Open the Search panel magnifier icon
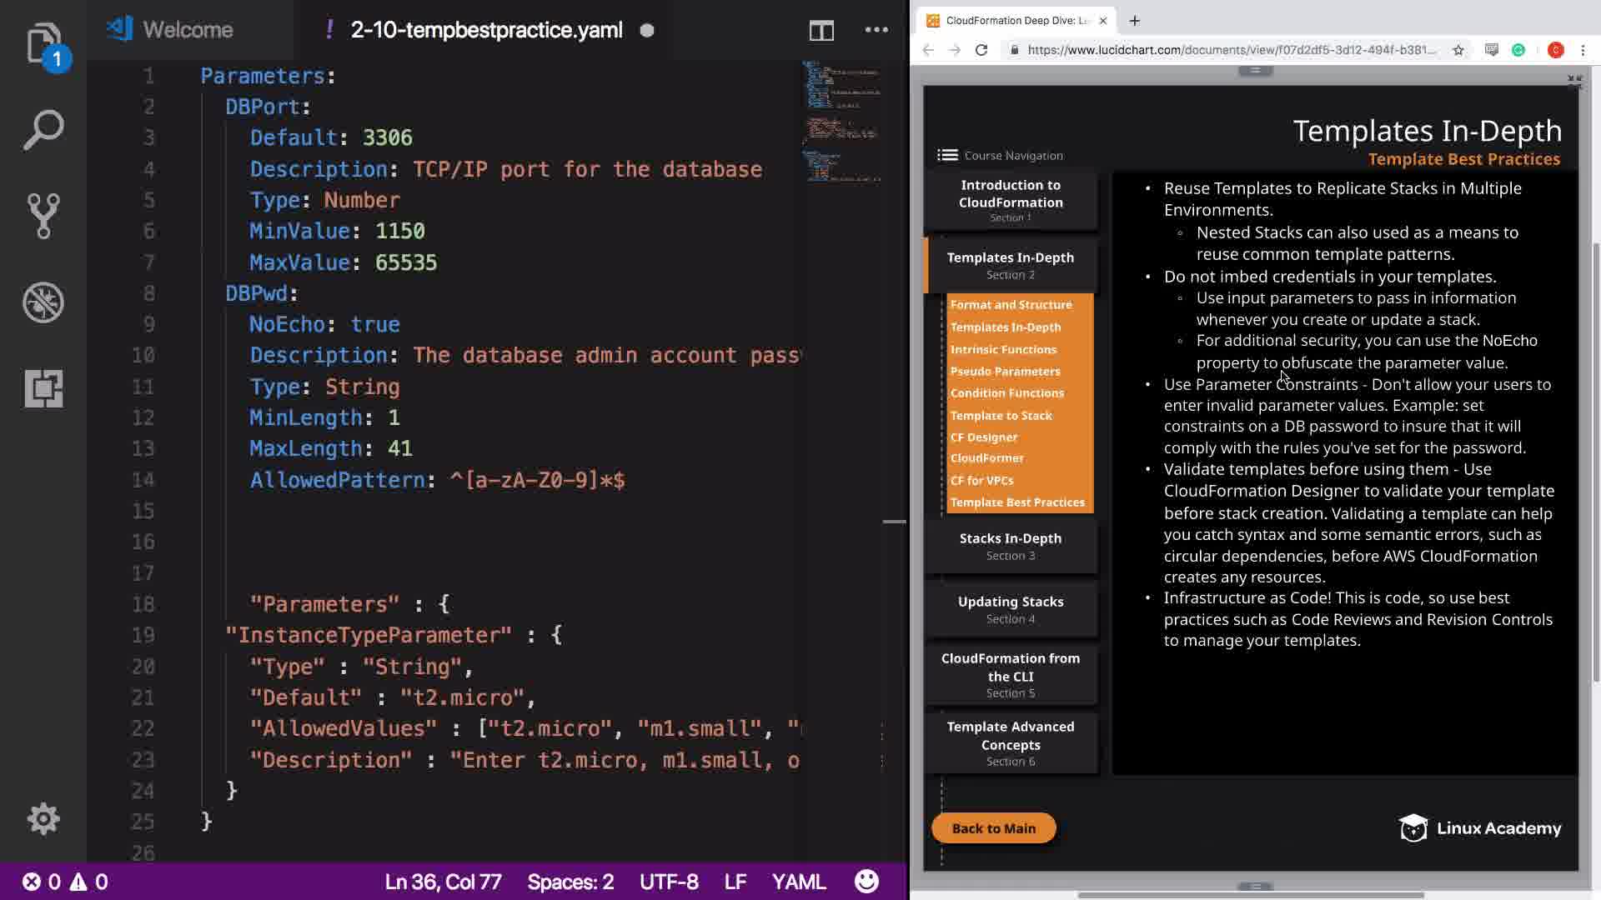 coord(43,130)
